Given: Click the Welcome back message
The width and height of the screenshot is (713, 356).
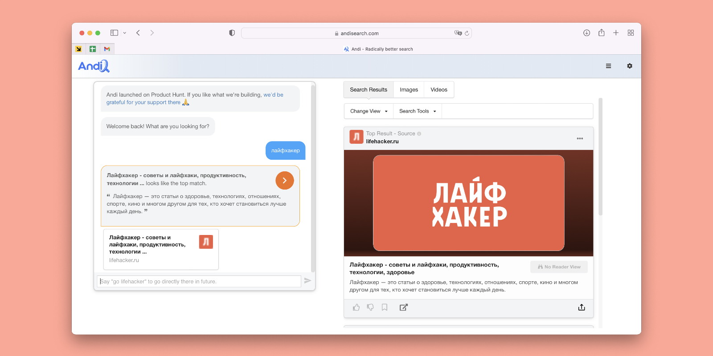Looking at the screenshot, I should click(x=158, y=126).
